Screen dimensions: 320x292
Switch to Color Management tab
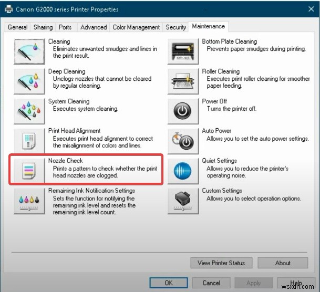[136, 27]
